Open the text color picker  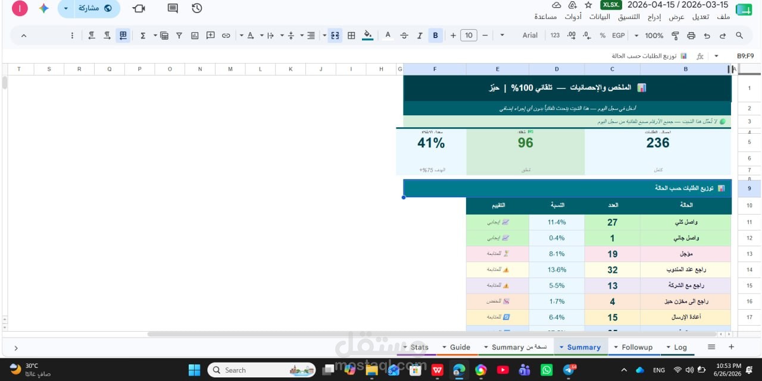click(388, 36)
